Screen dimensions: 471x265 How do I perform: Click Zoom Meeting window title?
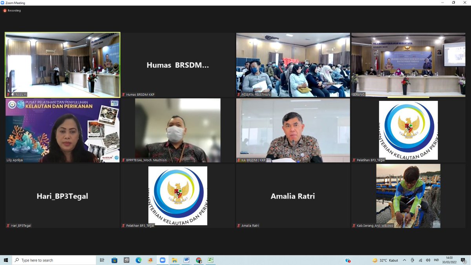tap(15, 3)
